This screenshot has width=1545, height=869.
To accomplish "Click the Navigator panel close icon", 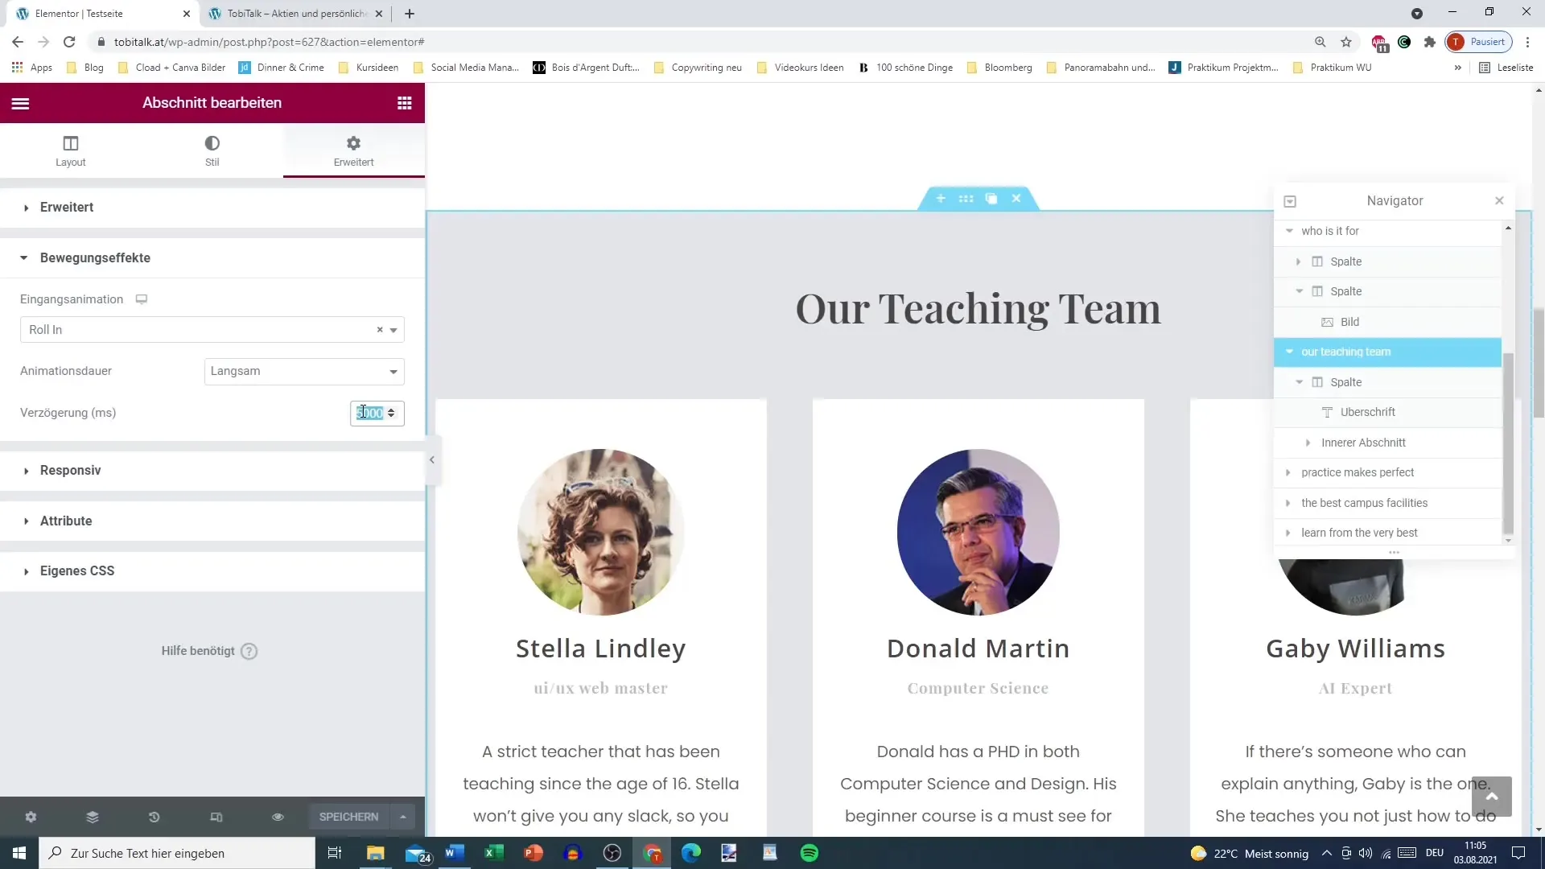I will (x=1499, y=200).
